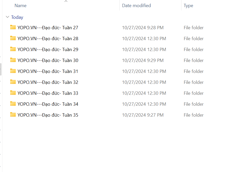Image resolution: width=232 pixels, height=172 pixels.
Task: Click folder icon for Tuần 28
Action: pos(13,38)
